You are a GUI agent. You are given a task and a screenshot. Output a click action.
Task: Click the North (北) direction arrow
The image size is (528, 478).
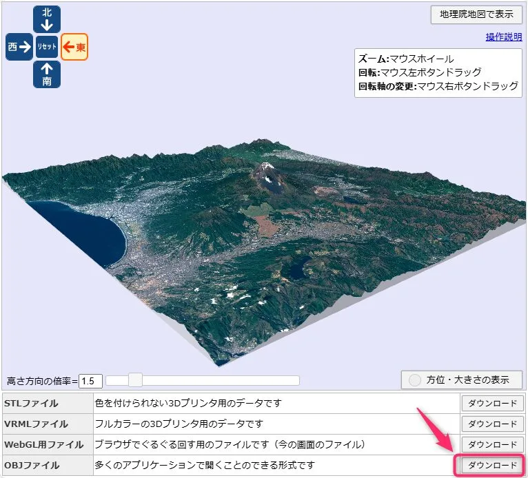click(x=47, y=19)
